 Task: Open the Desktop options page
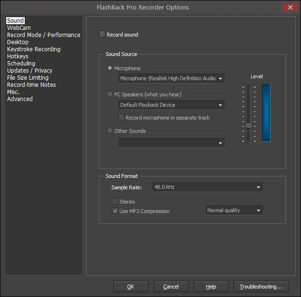18,42
